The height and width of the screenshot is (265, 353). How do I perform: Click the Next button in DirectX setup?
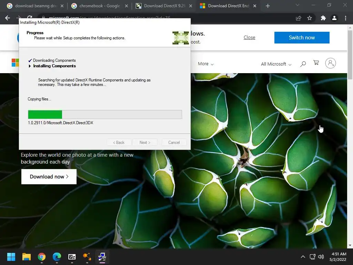[145, 143]
